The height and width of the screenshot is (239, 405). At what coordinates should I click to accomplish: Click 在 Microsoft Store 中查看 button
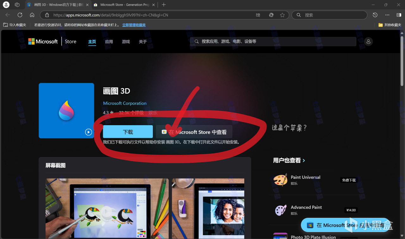click(194, 132)
